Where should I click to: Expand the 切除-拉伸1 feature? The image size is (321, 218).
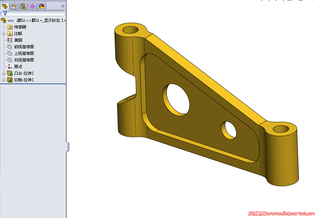tap(4, 80)
